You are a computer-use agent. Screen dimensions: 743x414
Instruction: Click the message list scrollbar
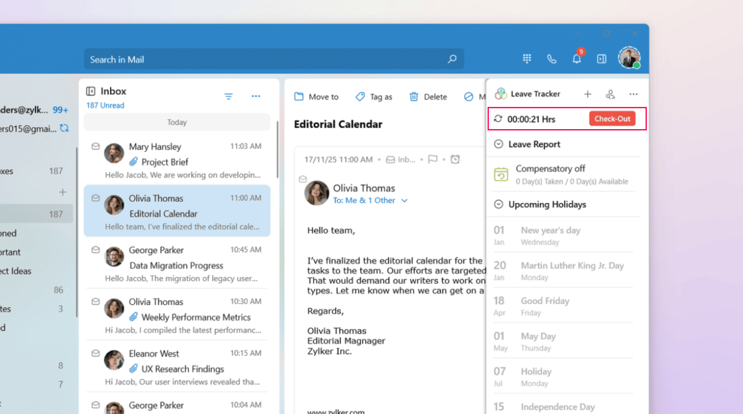(x=277, y=149)
